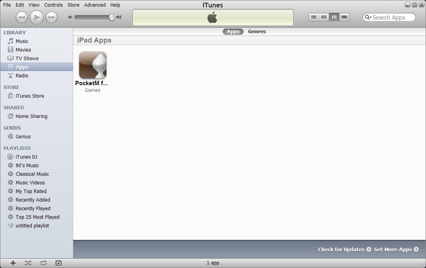Show or hide the artwork viewer
Image resolution: width=426 pixels, height=268 pixels.
click(58, 263)
